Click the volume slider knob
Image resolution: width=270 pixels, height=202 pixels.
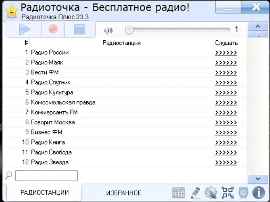tap(129, 30)
